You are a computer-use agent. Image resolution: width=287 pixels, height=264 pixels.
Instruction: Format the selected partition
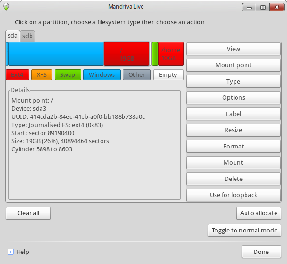234,146
